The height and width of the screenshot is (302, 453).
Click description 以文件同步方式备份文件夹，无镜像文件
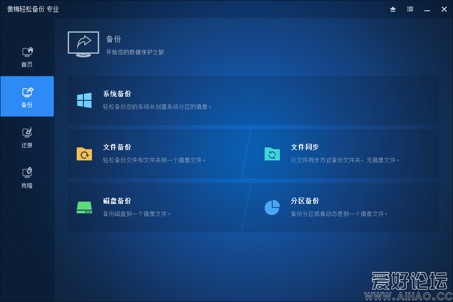[x=345, y=160]
